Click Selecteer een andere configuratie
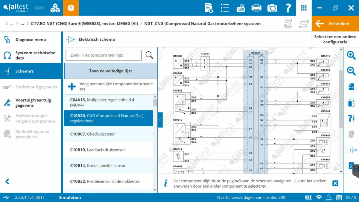This screenshot has width=359, height=202. coord(335,40)
